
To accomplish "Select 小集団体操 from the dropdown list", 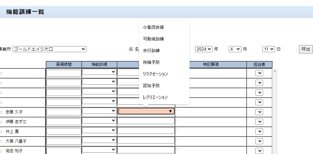I will coord(153,27).
